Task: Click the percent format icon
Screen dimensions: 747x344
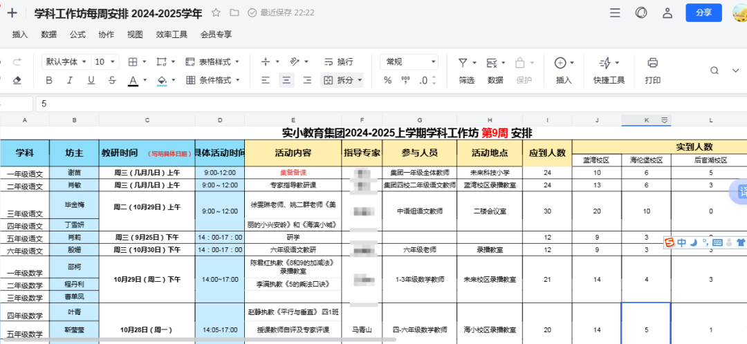Action: coord(387,80)
